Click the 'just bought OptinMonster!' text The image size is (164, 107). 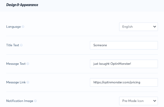[x=112, y=64]
